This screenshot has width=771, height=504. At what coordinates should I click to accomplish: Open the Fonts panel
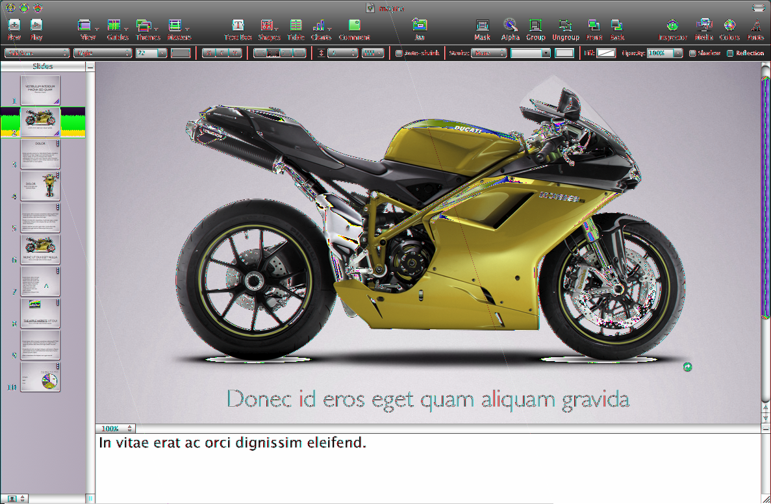click(755, 29)
